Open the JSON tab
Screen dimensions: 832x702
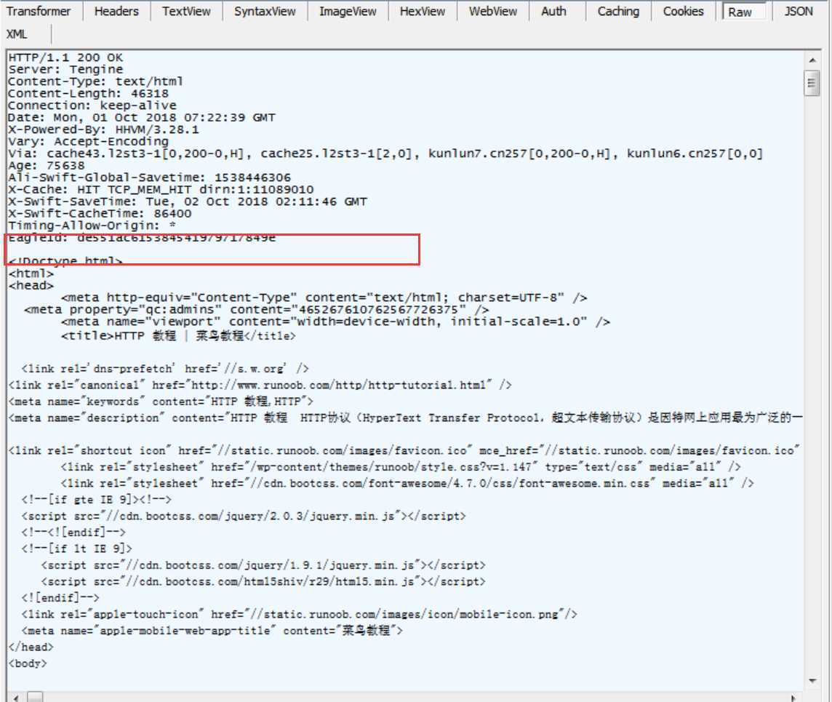click(x=799, y=11)
